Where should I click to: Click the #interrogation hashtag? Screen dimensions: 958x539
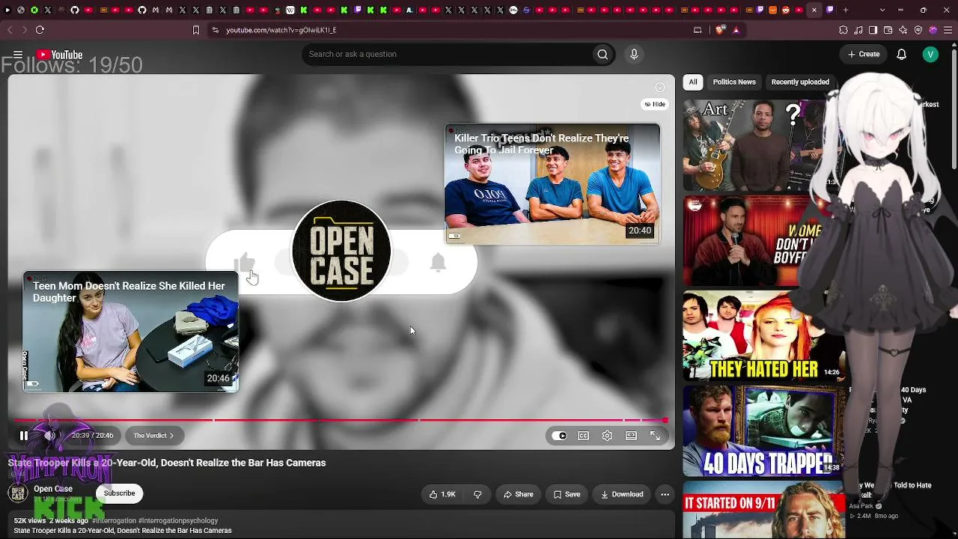115,520
